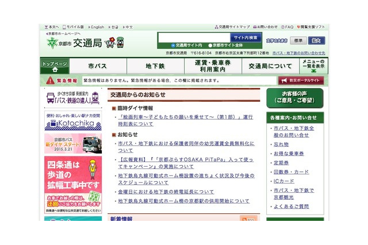Click the サイト内検索 search button
The width and height of the screenshot is (368, 245).
click(246, 37)
